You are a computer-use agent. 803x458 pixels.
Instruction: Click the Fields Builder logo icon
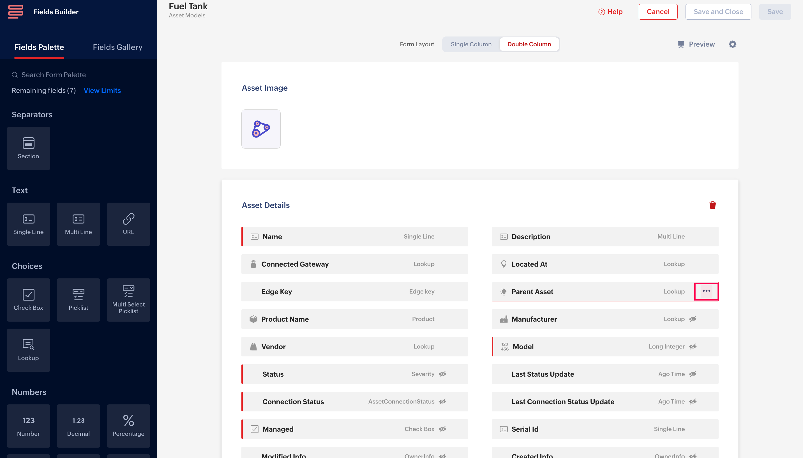(16, 12)
